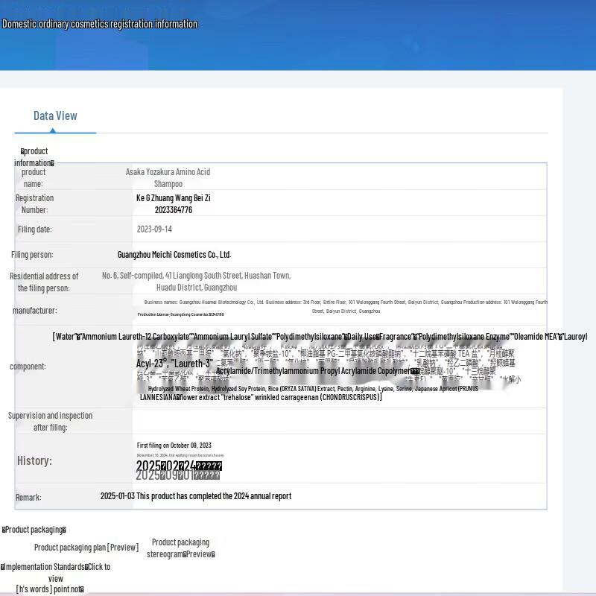This screenshot has width=596, height=596.
Task: Click the Product packaging section header
Action: coord(34,530)
